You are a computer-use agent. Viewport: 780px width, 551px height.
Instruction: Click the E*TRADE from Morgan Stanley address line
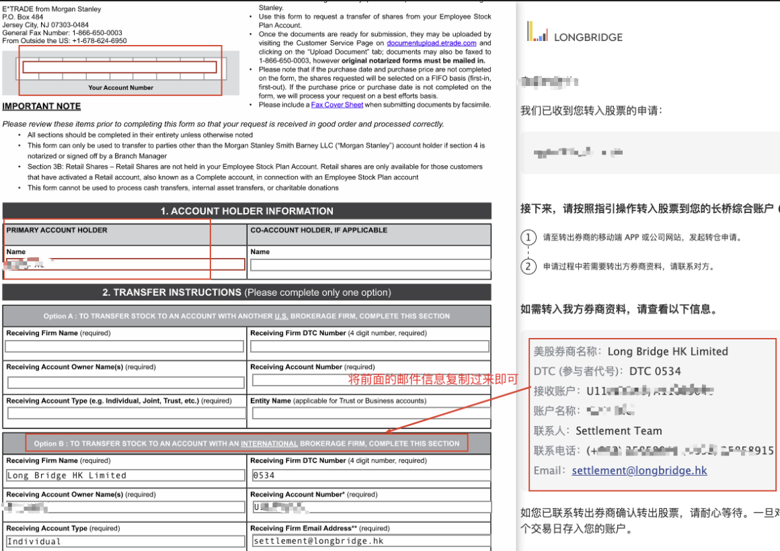pos(52,9)
